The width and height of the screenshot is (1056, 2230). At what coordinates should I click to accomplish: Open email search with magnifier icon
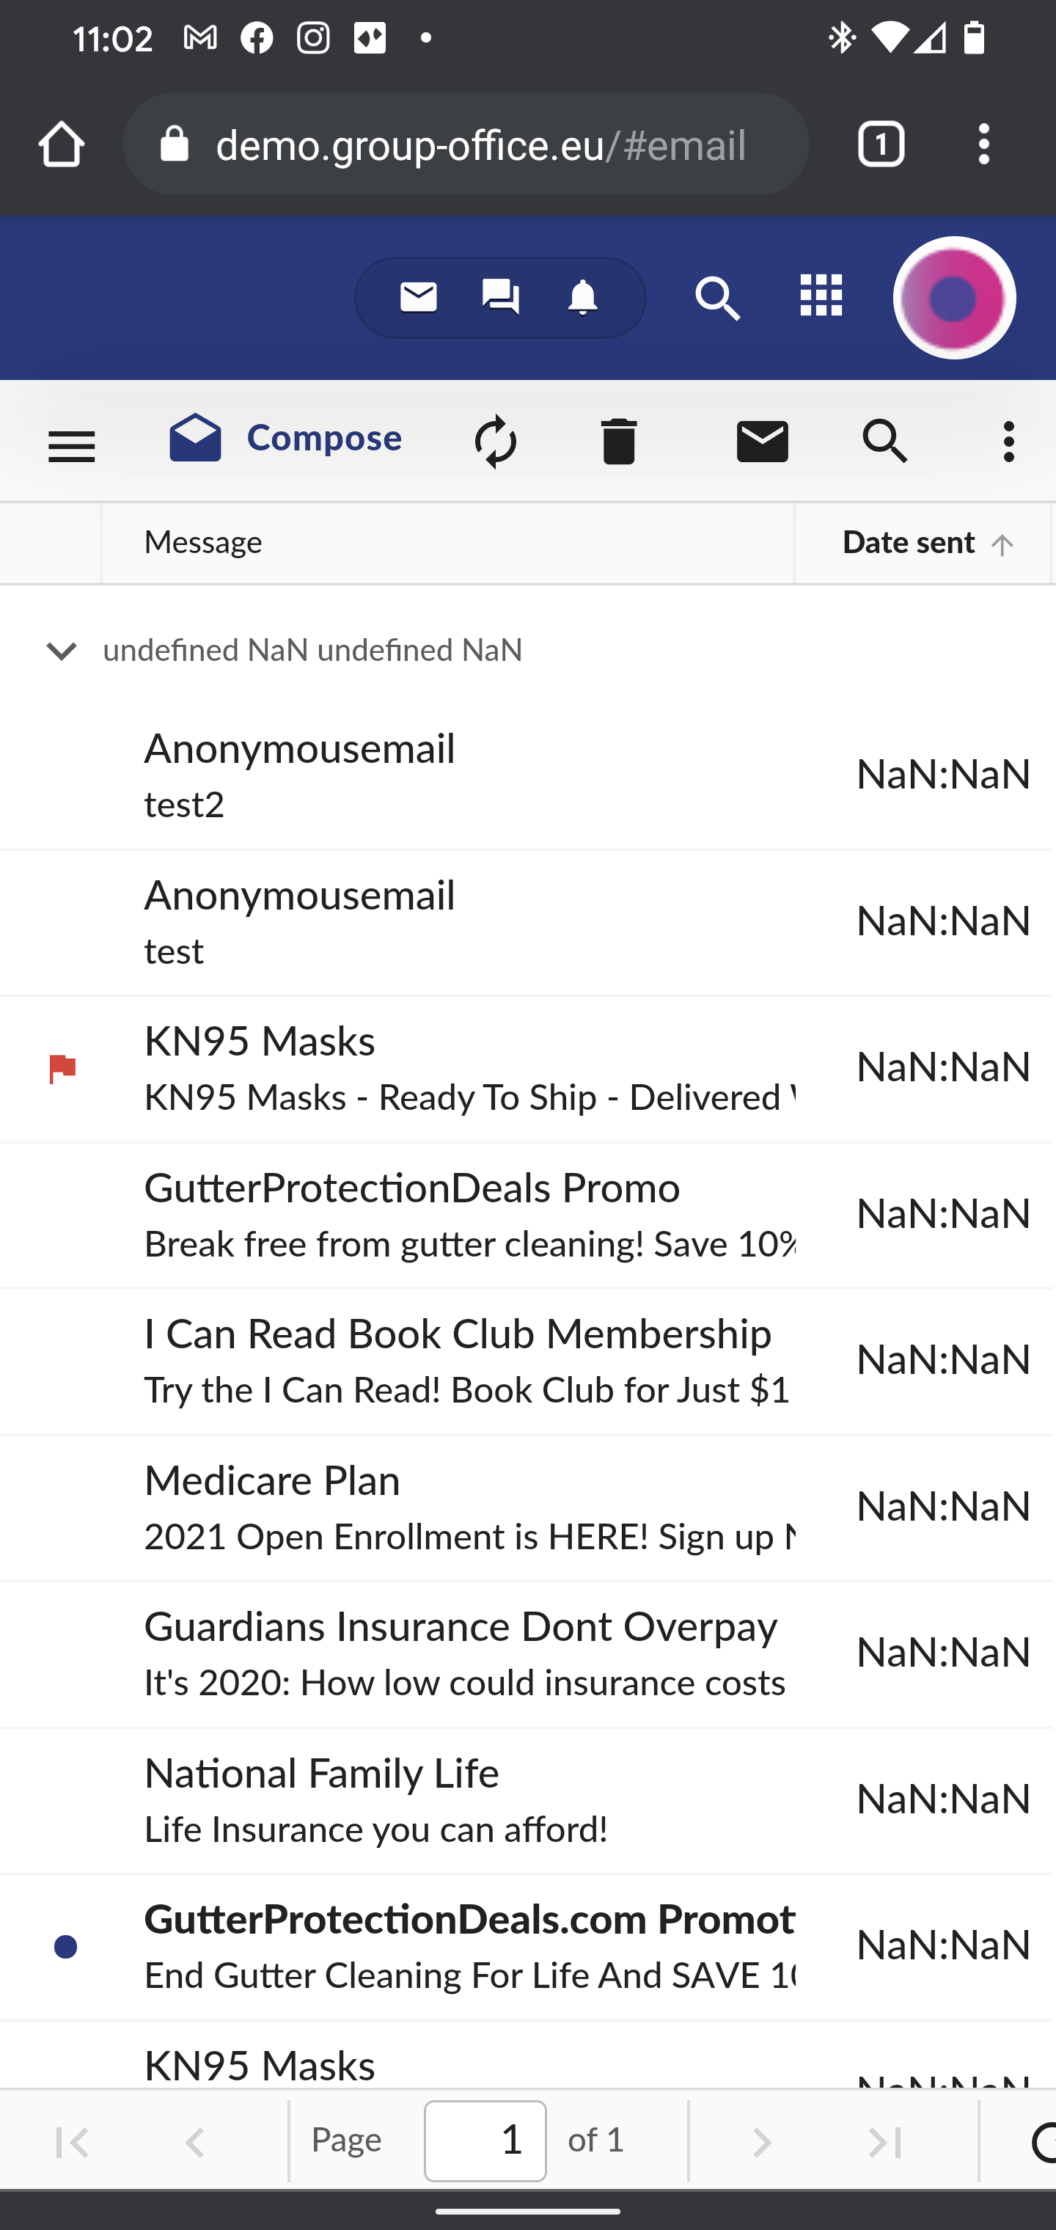884,442
